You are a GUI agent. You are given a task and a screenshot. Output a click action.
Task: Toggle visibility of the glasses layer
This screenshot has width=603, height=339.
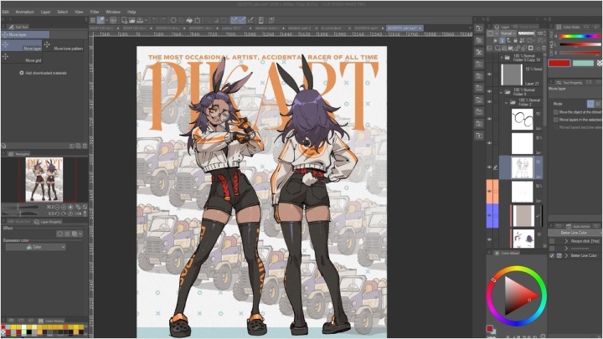click(x=489, y=119)
